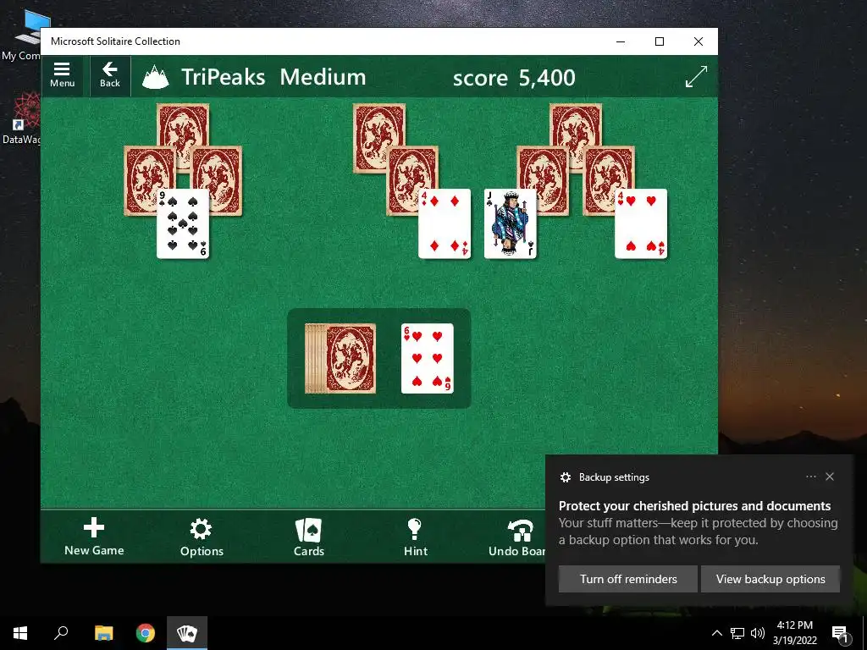Click the top face-down card of right peak
The image size is (867, 650).
[576, 125]
